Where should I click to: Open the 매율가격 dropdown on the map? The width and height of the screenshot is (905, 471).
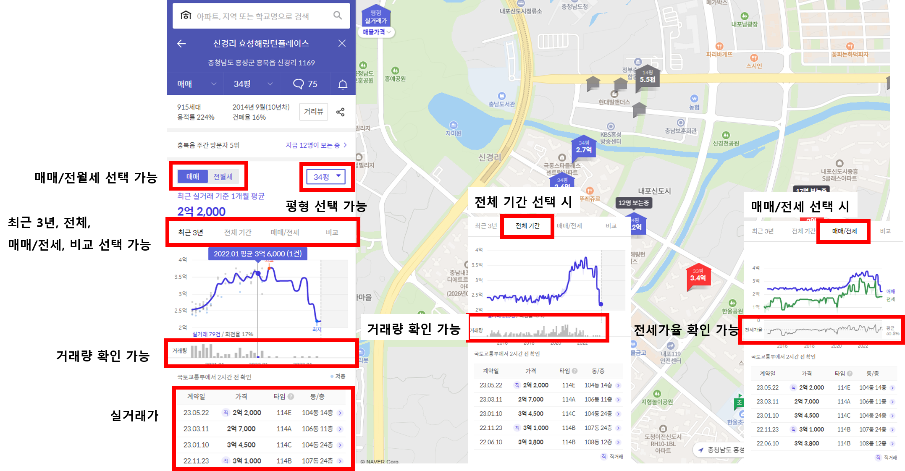(x=376, y=32)
